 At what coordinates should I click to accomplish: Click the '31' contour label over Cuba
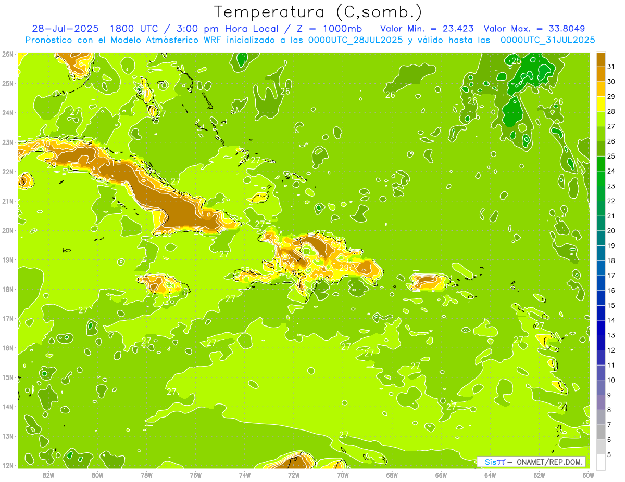click(110, 163)
